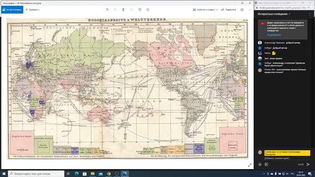The image size is (315, 177).
Task: Click Photos app taskbar icon
Action: click(x=125, y=174)
